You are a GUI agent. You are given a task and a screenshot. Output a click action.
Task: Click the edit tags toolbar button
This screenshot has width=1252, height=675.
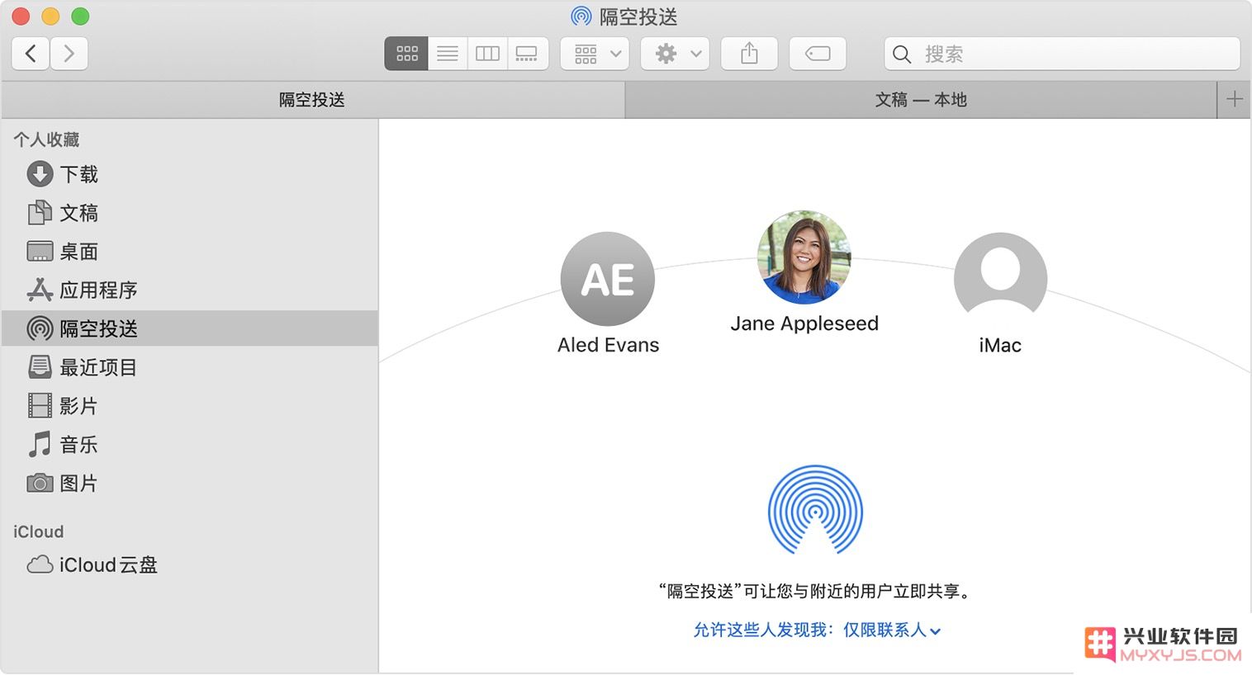(818, 54)
